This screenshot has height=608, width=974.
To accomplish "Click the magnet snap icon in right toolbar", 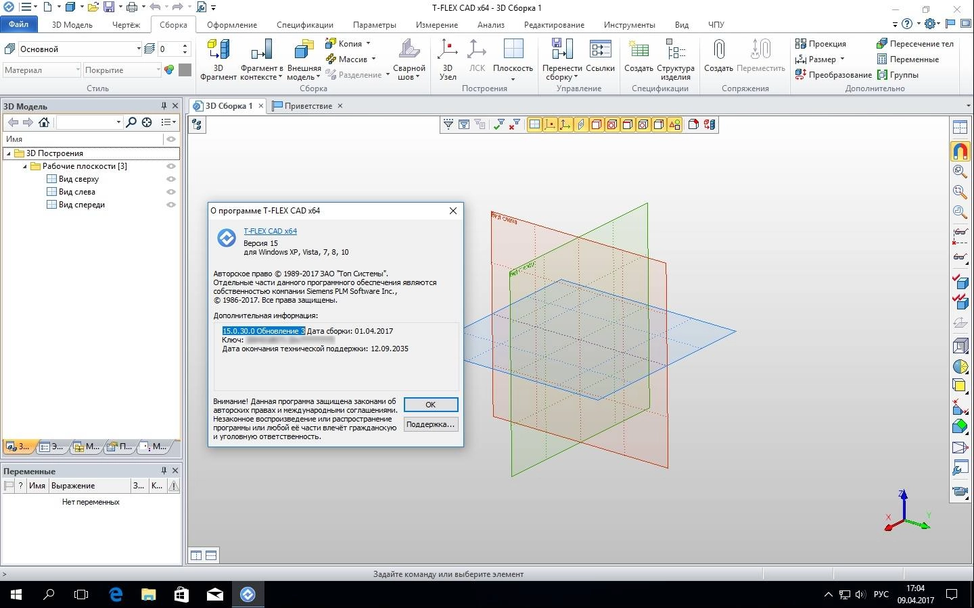I will tap(960, 150).
